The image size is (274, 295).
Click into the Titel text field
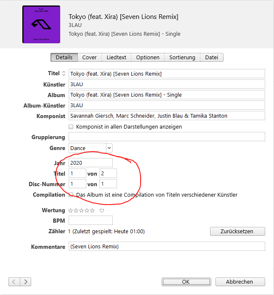(x=167, y=74)
